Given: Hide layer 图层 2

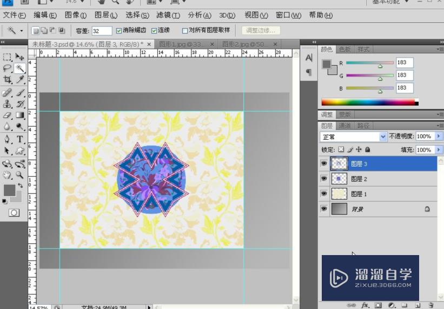Looking at the screenshot, I should [x=324, y=178].
